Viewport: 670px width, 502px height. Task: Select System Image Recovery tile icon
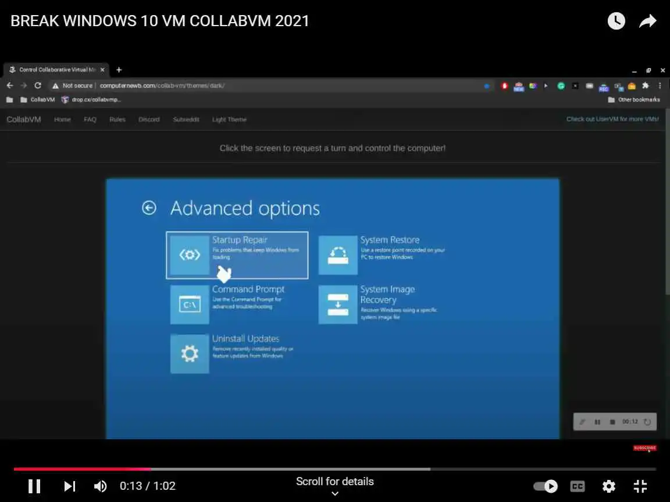(338, 304)
